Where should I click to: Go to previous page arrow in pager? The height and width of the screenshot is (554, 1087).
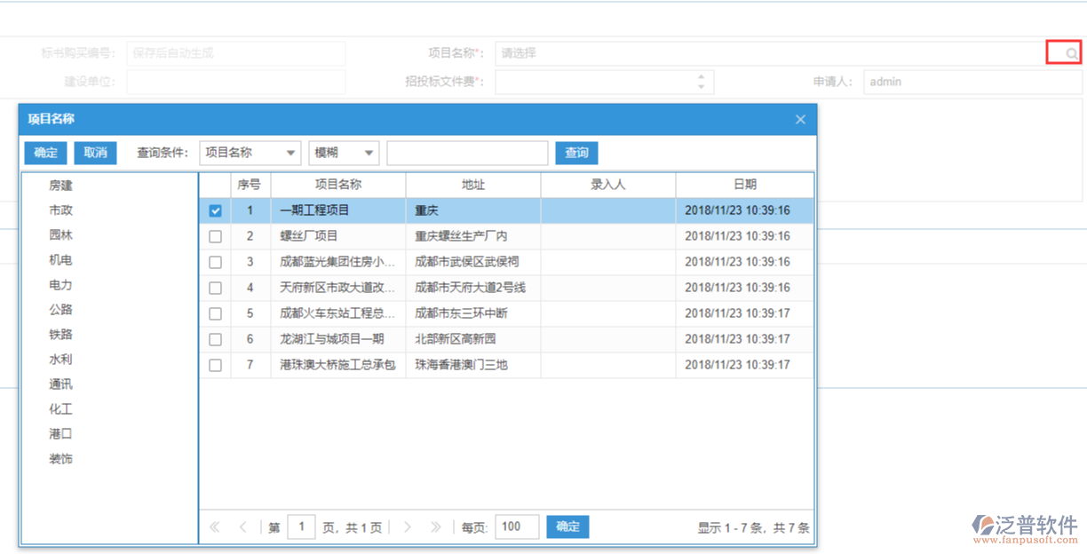click(x=242, y=526)
